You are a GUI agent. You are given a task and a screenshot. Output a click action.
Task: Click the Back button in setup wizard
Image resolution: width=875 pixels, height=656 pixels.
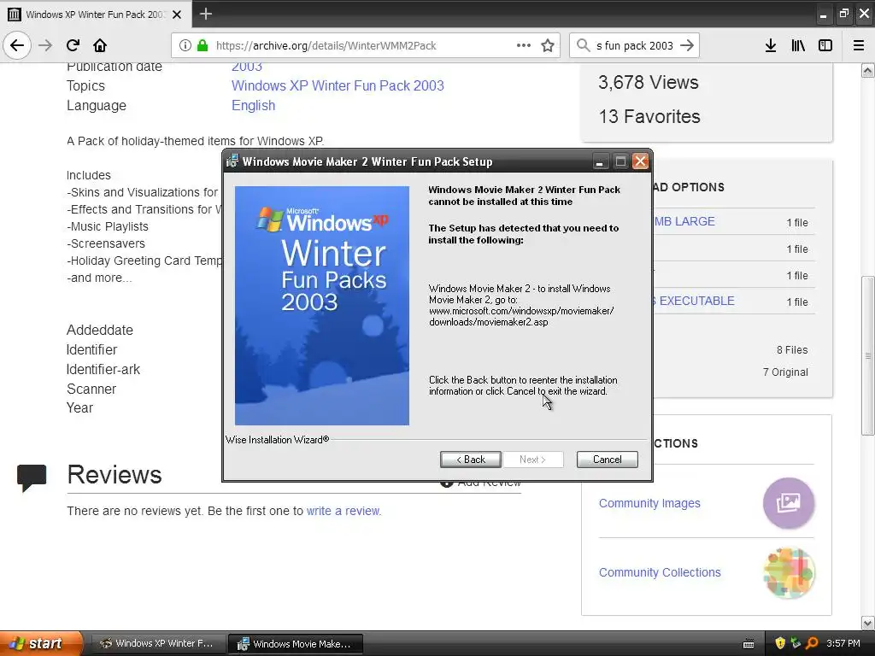pyautogui.click(x=471, y=460)
